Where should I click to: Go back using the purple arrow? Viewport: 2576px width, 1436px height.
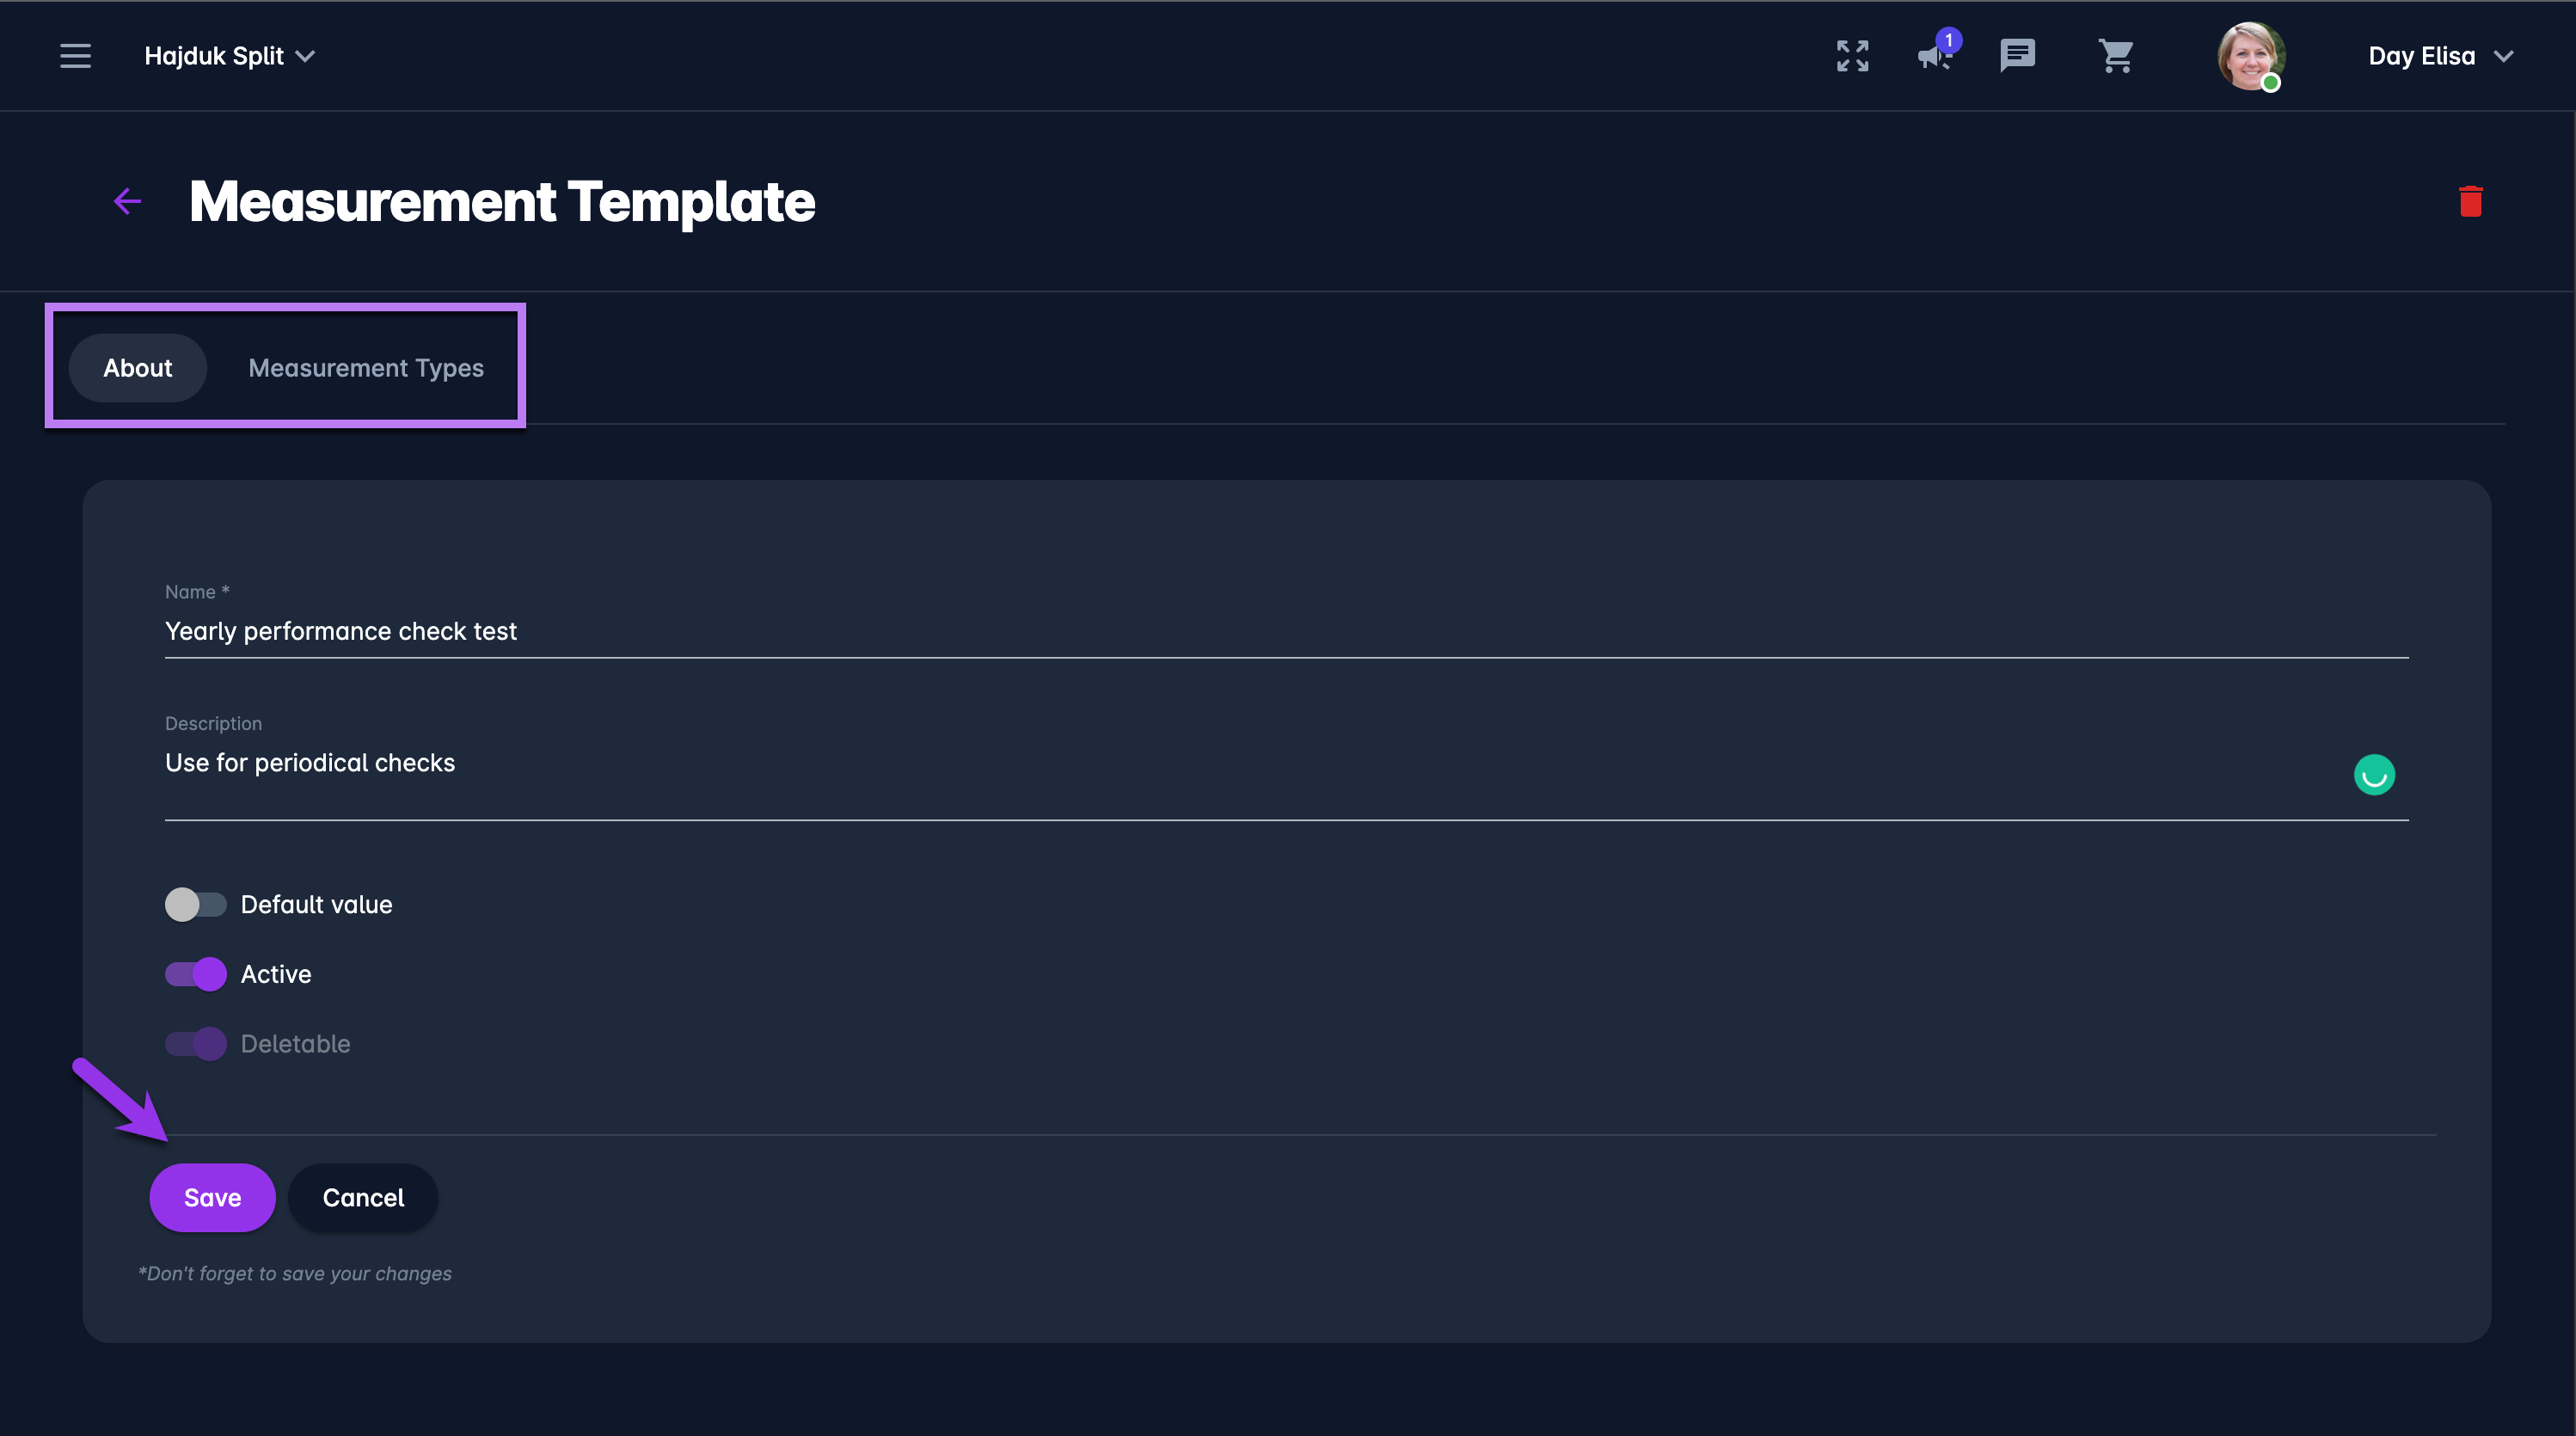pos(127,201)
